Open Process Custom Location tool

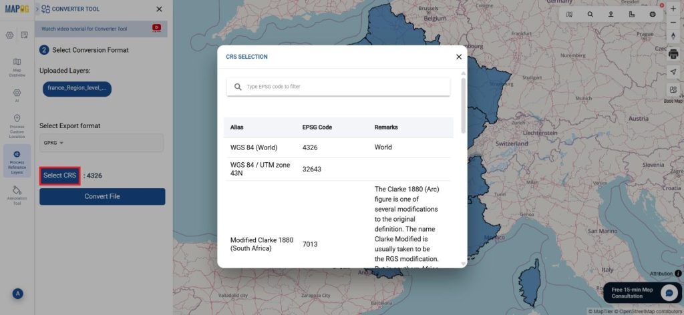tap(17, 124)
